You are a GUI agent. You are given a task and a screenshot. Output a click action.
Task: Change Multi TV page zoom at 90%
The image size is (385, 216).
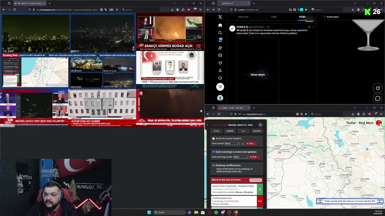pyautogui.click(x=111, y=10)
